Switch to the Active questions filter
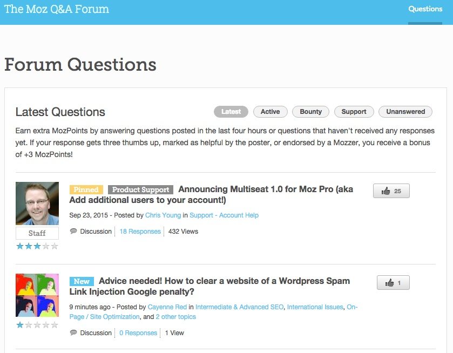The width and height of the screenshot is (453, 353). 270,112
